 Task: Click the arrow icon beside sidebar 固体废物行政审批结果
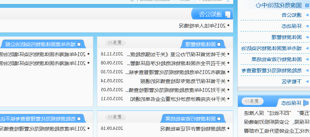click(307, 59)
